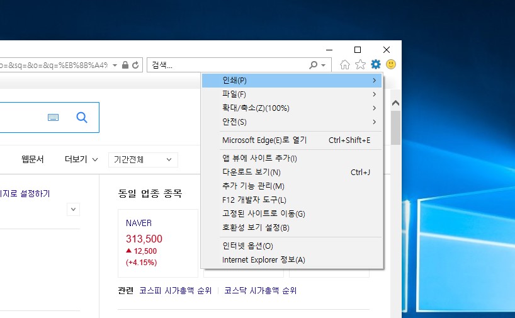This screenshot has height=318, width=515.
Task: Minimize the Internet Explorer window
Action: tap(329, 50)
